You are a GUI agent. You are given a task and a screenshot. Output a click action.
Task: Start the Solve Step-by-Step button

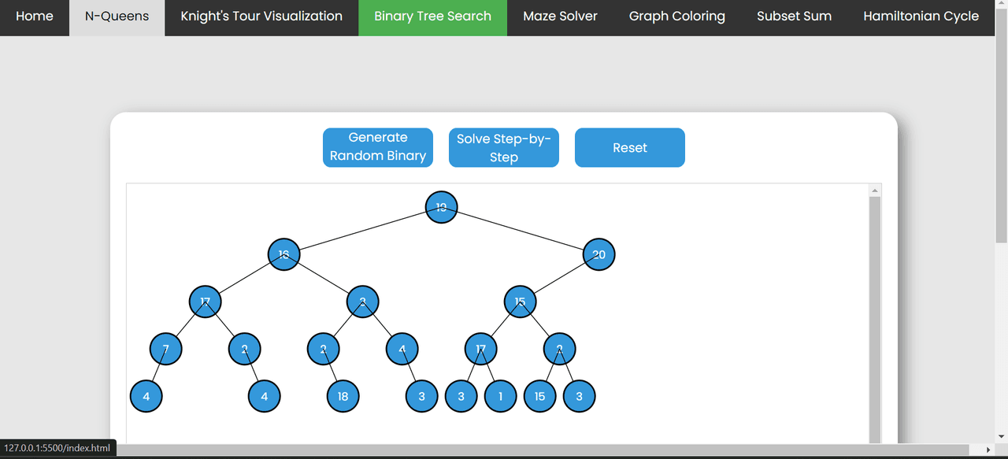[x=503, y=148]
